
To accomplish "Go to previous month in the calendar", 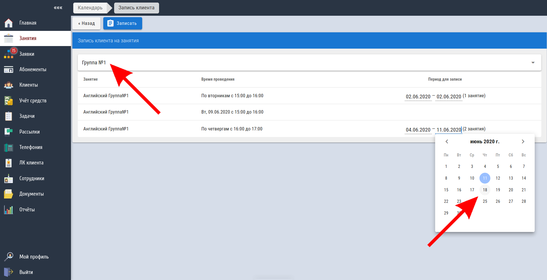I will coord(447,142).
